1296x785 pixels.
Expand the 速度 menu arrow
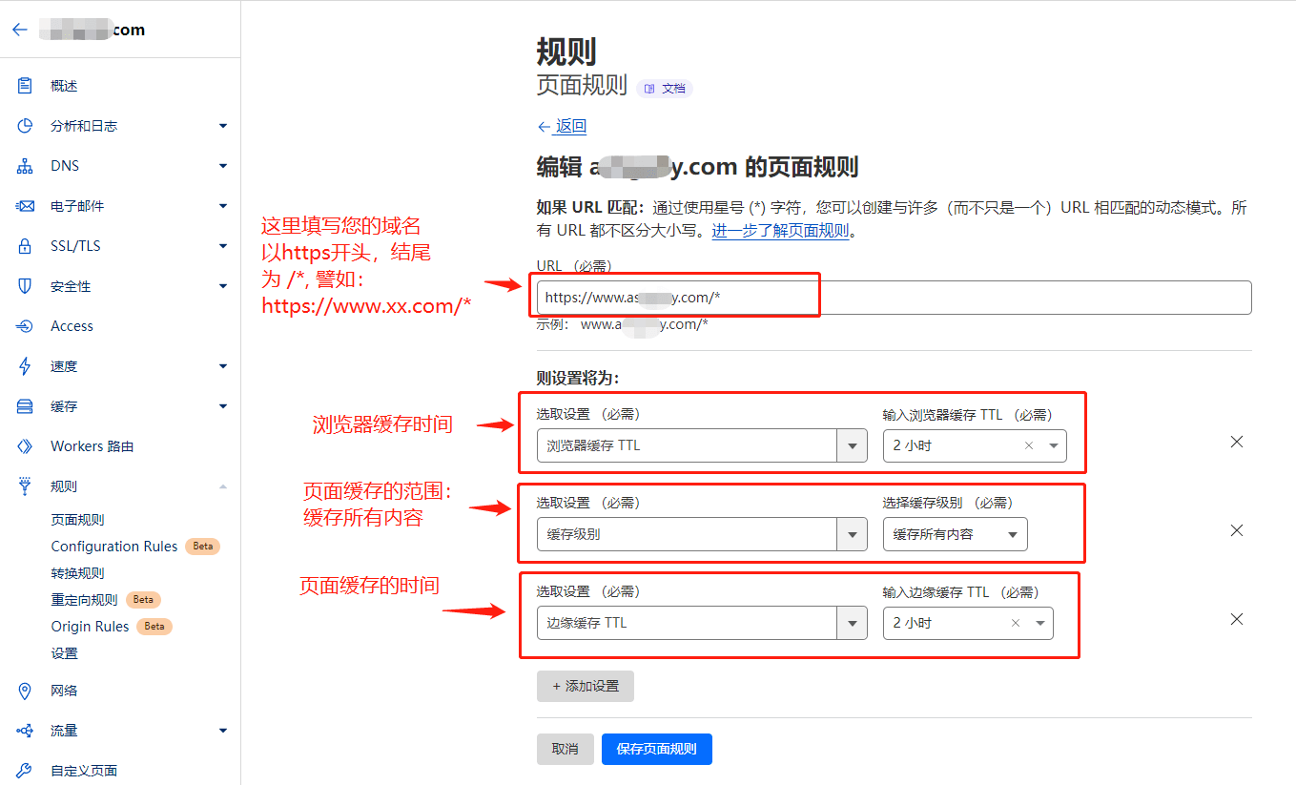click(223, 366)
